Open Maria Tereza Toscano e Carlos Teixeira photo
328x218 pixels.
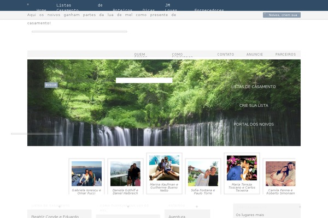(242, 168)
